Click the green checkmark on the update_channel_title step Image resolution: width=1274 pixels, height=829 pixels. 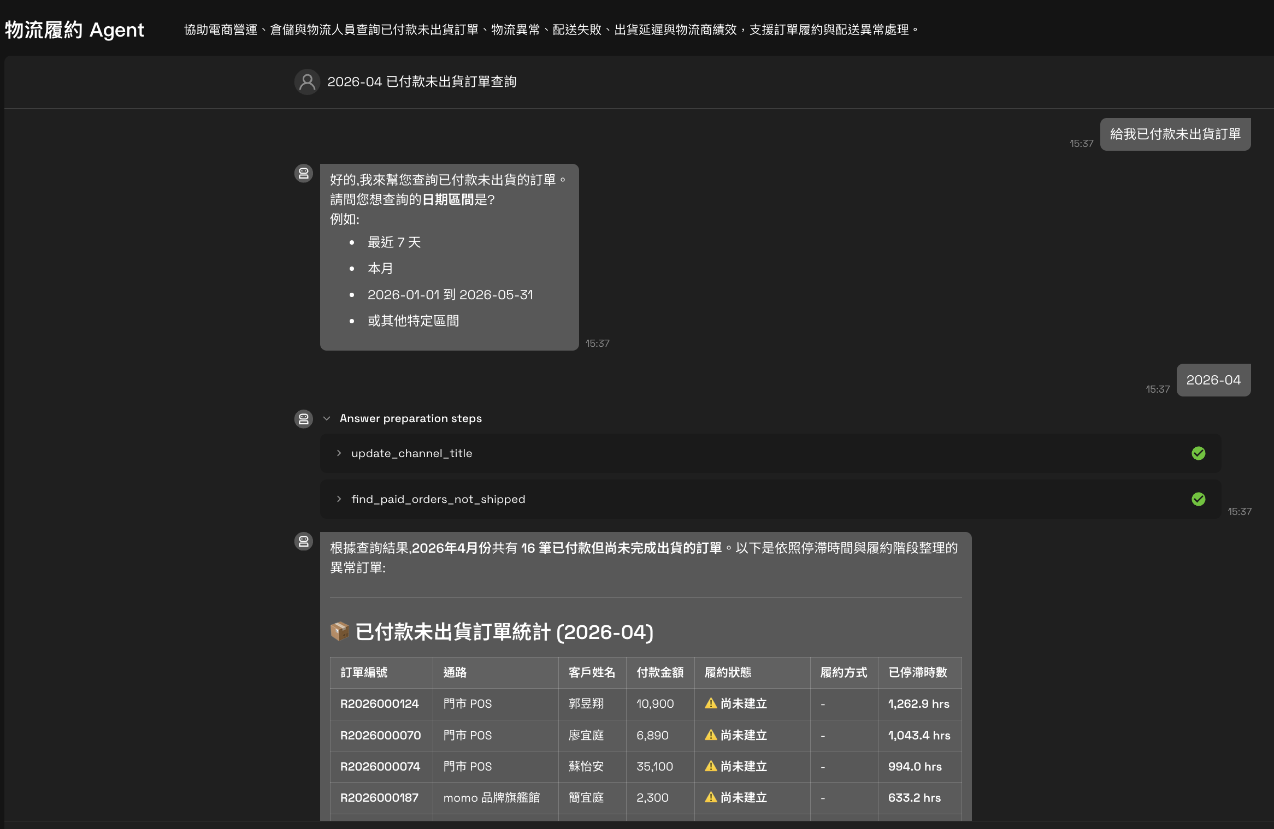click(1199, 453)
